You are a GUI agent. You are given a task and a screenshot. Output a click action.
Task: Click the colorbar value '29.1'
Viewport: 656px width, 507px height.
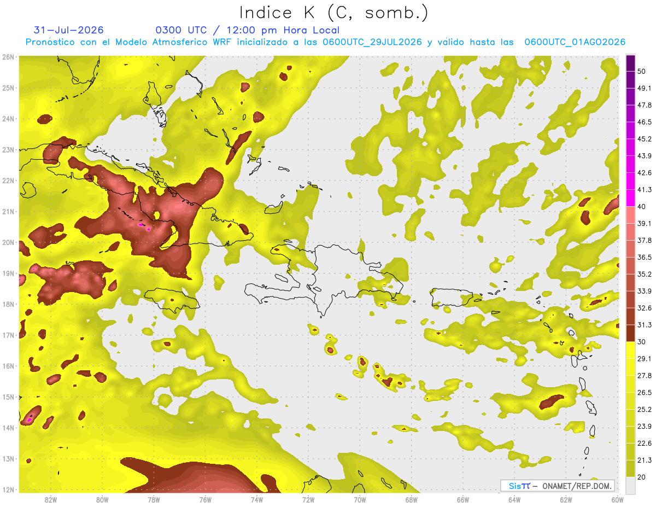click(x=645, y=359)
